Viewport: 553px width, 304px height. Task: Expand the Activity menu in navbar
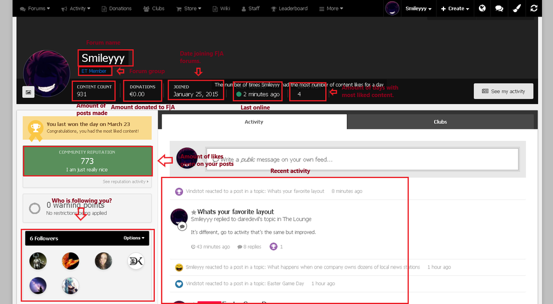click(75, 8)
